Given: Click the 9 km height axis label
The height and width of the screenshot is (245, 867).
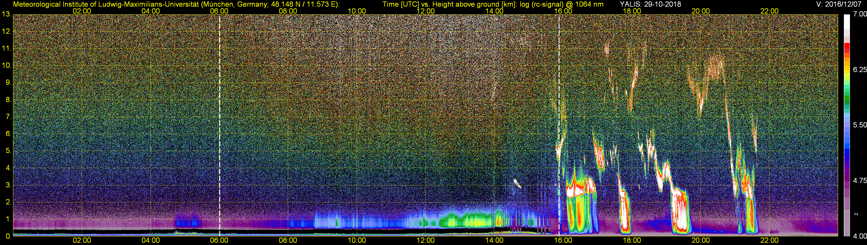Looking at the screenshot, I should (x=9, y=83).
